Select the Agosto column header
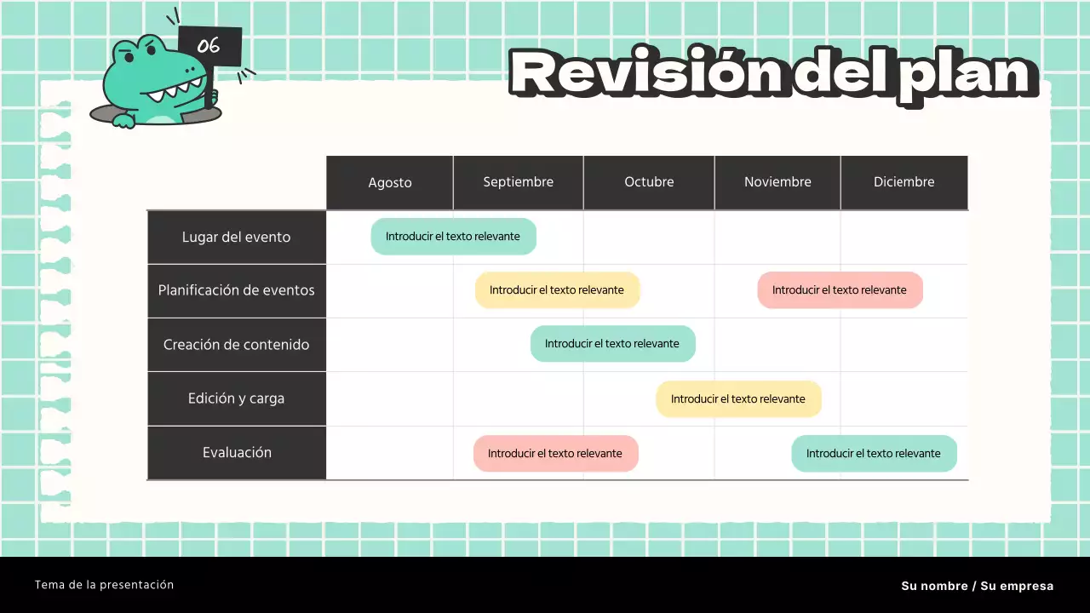 click(x=389, y=182)
